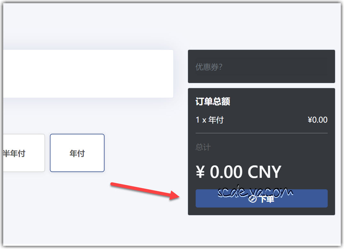Click the divider line under 1 x 年付
Image resolution: width=344 pixels, height=249 pixels.
262,133
